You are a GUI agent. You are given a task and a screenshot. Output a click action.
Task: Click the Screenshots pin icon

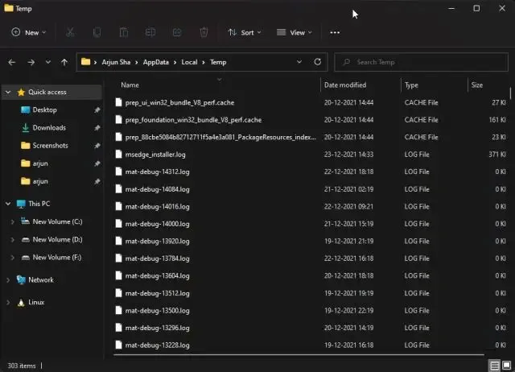pos(97,146)
